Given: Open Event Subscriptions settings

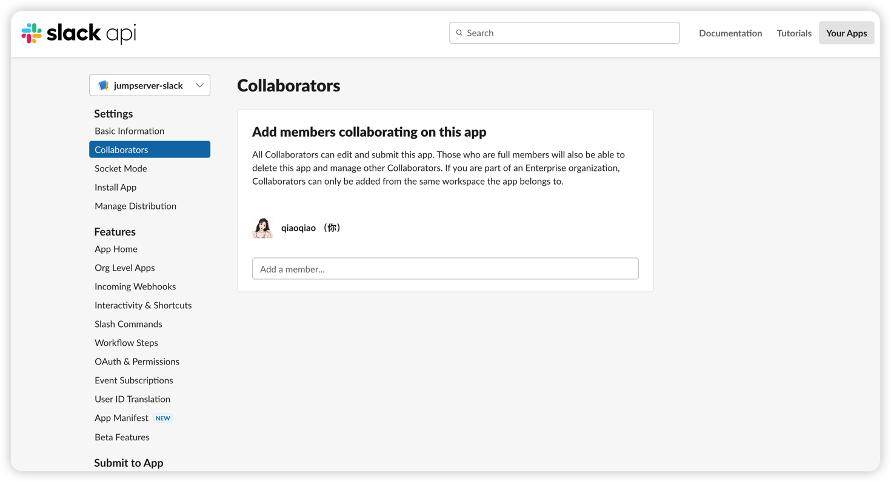Looking at the screenshot, I should 134,380.
